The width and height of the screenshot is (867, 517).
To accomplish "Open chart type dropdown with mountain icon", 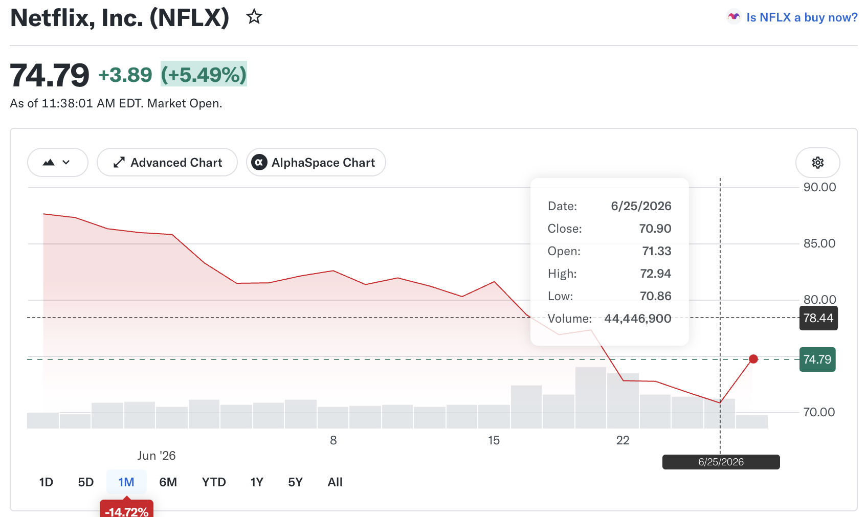I will coord(58,163).
